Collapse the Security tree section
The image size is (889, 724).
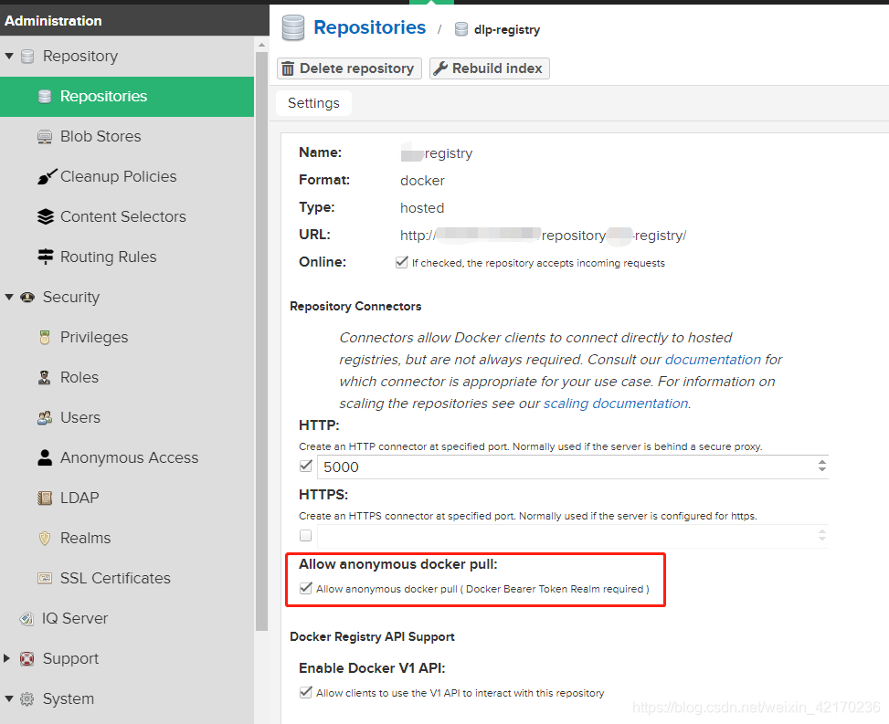point(9,297)
